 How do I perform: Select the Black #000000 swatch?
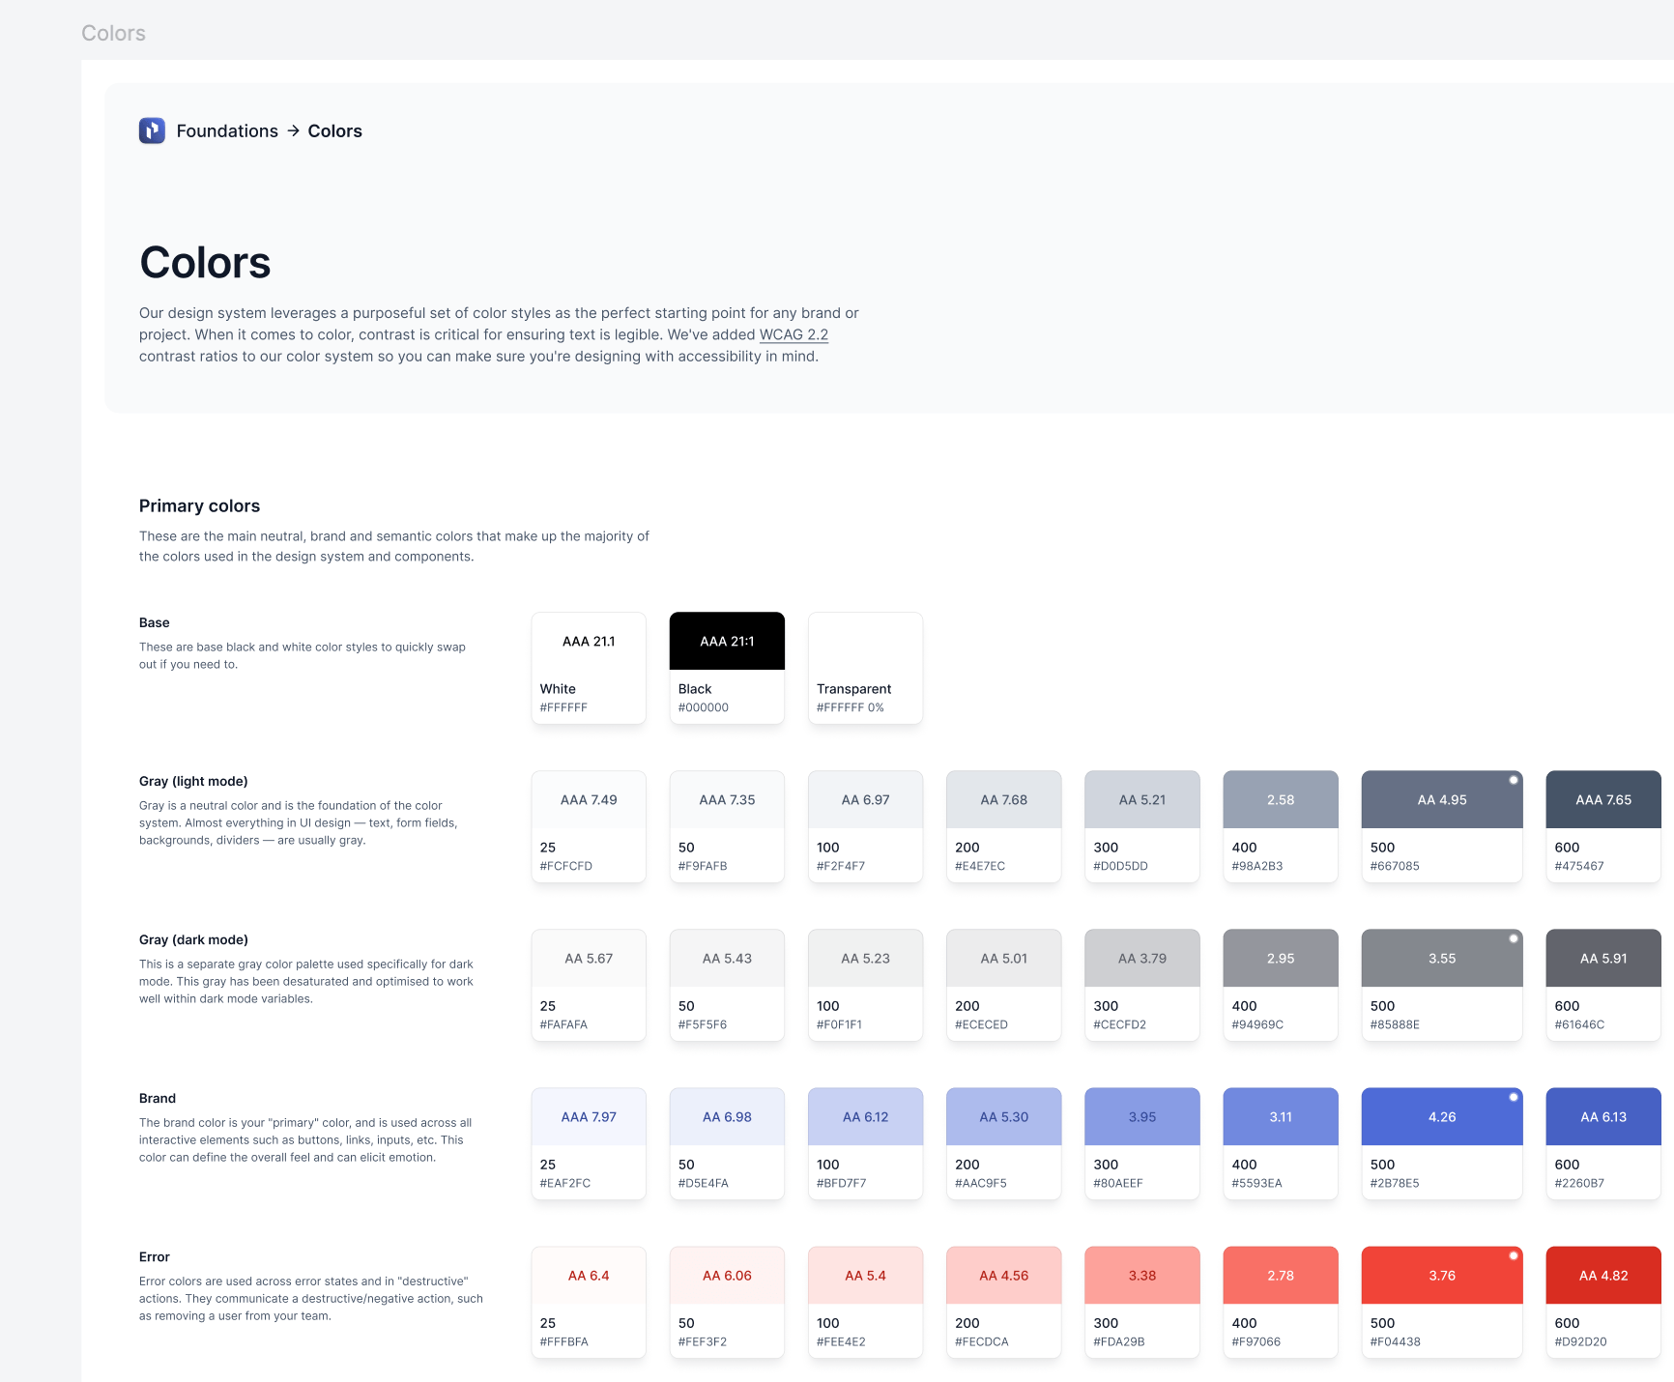[727, 668]
